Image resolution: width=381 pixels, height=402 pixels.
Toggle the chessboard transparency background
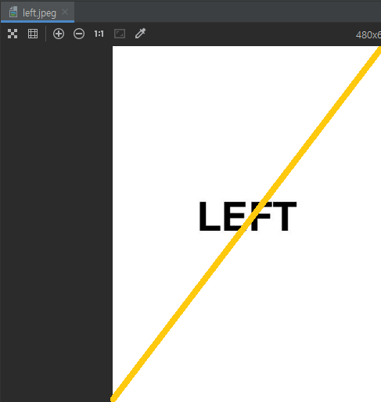click(13, 34)
